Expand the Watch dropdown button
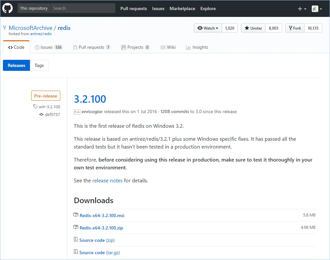The width and height of the screenshot is (330, 260). (208, 28)
